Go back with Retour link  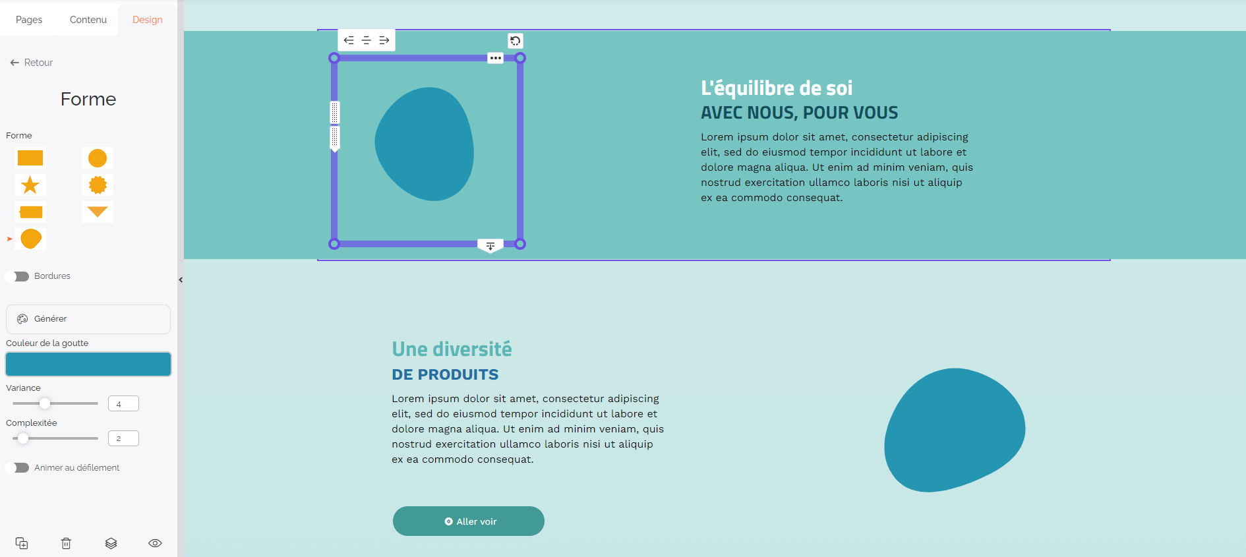tap(32, 63)
